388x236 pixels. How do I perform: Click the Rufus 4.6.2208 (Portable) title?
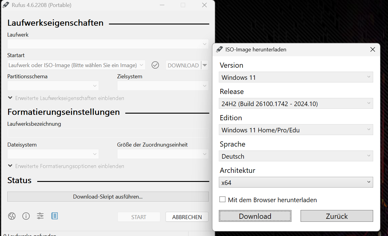(42, 5)
